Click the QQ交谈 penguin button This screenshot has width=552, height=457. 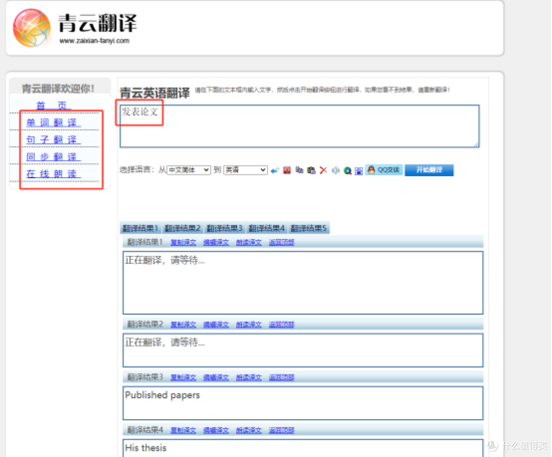pyautogui.click(x=384, y=170)
